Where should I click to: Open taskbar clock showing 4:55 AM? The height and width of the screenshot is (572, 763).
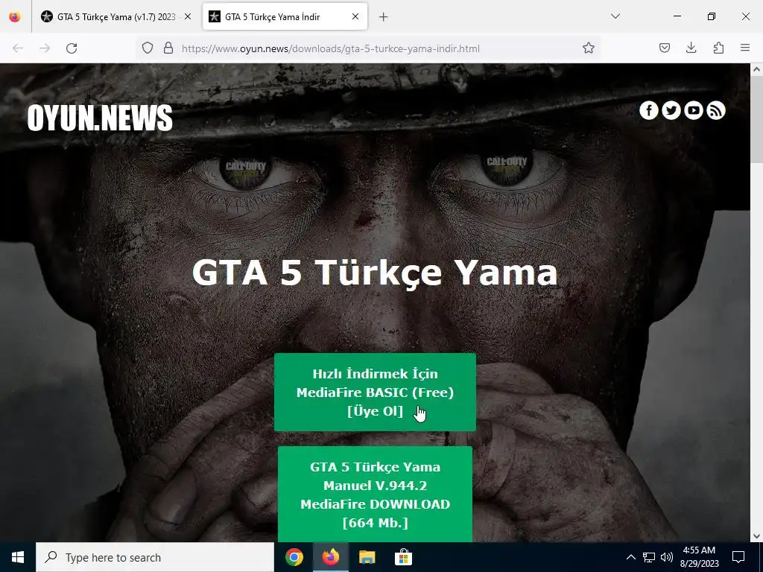(x=699, y=557)
